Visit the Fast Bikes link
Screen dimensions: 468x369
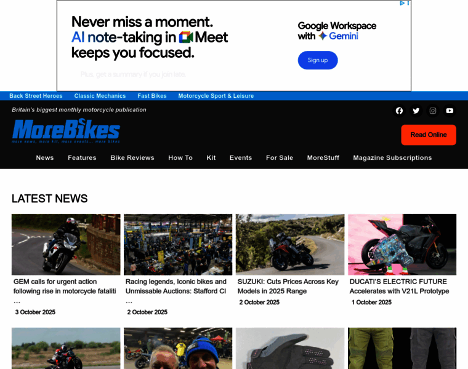(x=152, y=96)
